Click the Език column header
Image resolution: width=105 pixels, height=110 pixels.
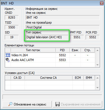(75, 50)
